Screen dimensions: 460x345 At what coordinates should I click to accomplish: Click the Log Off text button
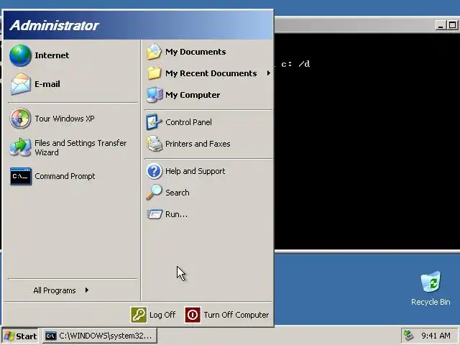[162, 315]
